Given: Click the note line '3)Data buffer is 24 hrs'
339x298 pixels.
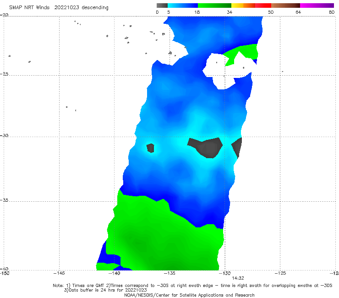Looking at the screenshot, I should pyautogui.click(x=105, y=290).
